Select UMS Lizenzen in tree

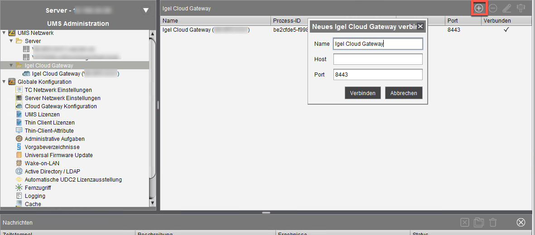[x=42, y=115]
